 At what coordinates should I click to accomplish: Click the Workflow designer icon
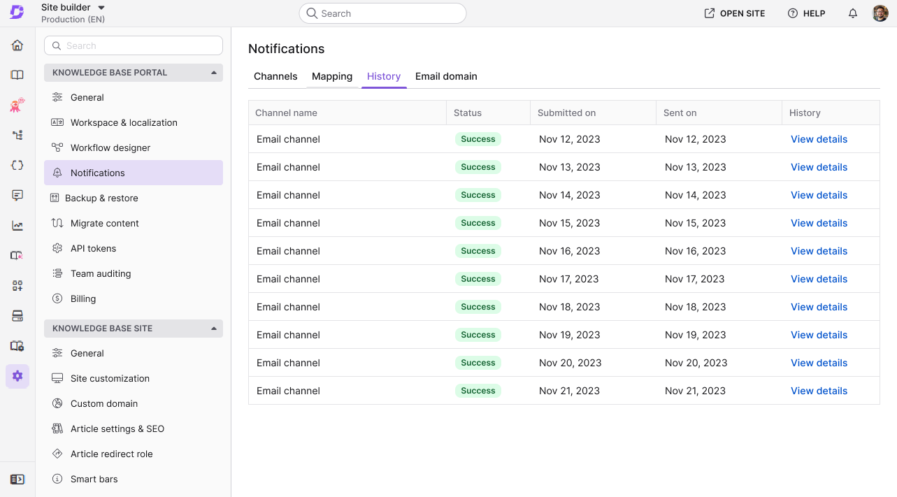(57, 147)
